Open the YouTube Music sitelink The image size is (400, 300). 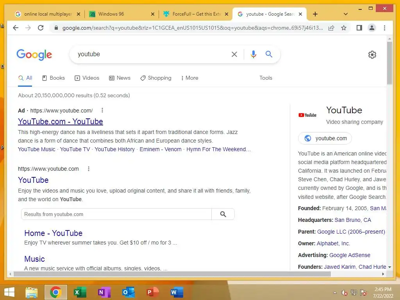[x=36, y=149]
